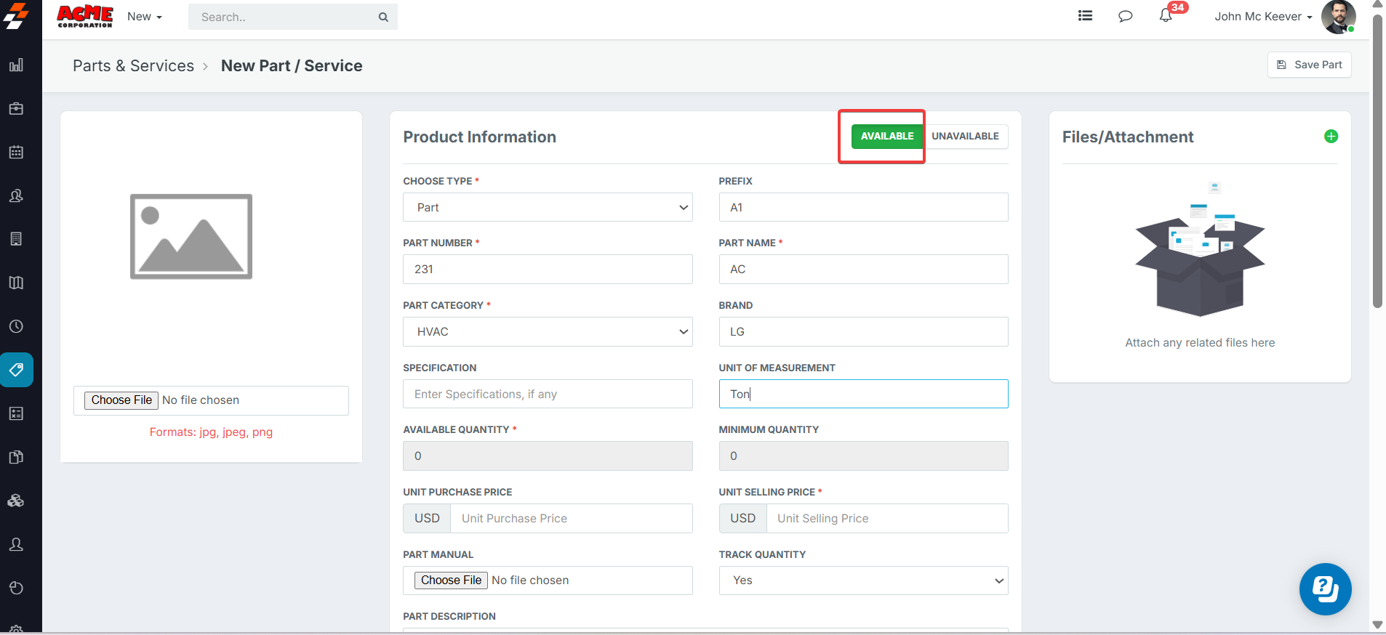
Task: Click green plus icon to add attachment
Action: [x=1331, y=137]
